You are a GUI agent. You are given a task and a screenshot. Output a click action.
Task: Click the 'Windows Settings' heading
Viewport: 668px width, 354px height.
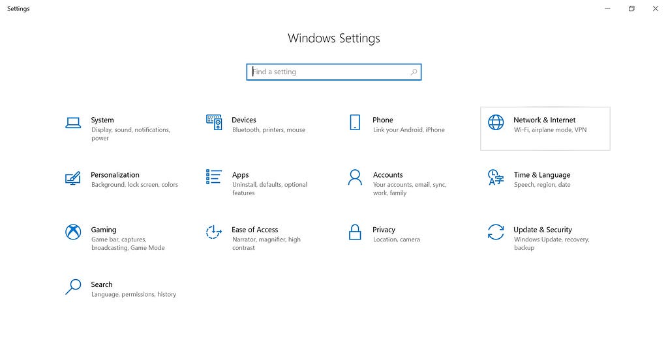tap(334, 38)
